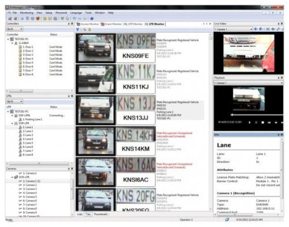Click the status bar network icon

click(x=227, y=219)
